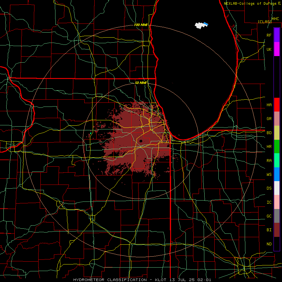This screenshot has width=282, height=282.
Task: Click the HR green legend swatch
Action: [x=277, y=146]
